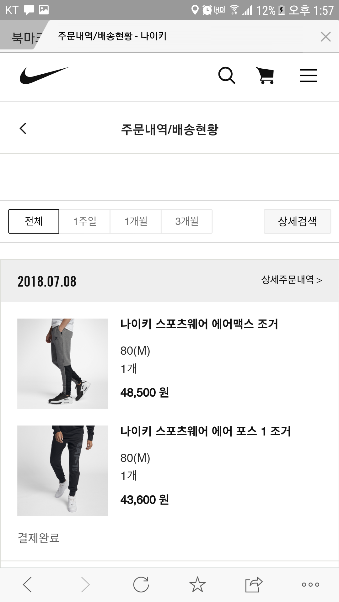The width and height of the screenshot is (339, 602).
Task: Click the 상세검색 button
Action: click(x=297, y=221)
